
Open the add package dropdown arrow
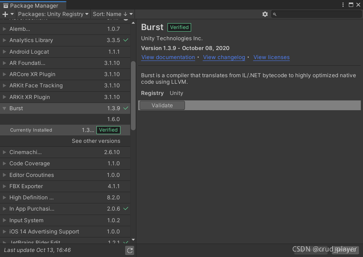pos(12,14)
